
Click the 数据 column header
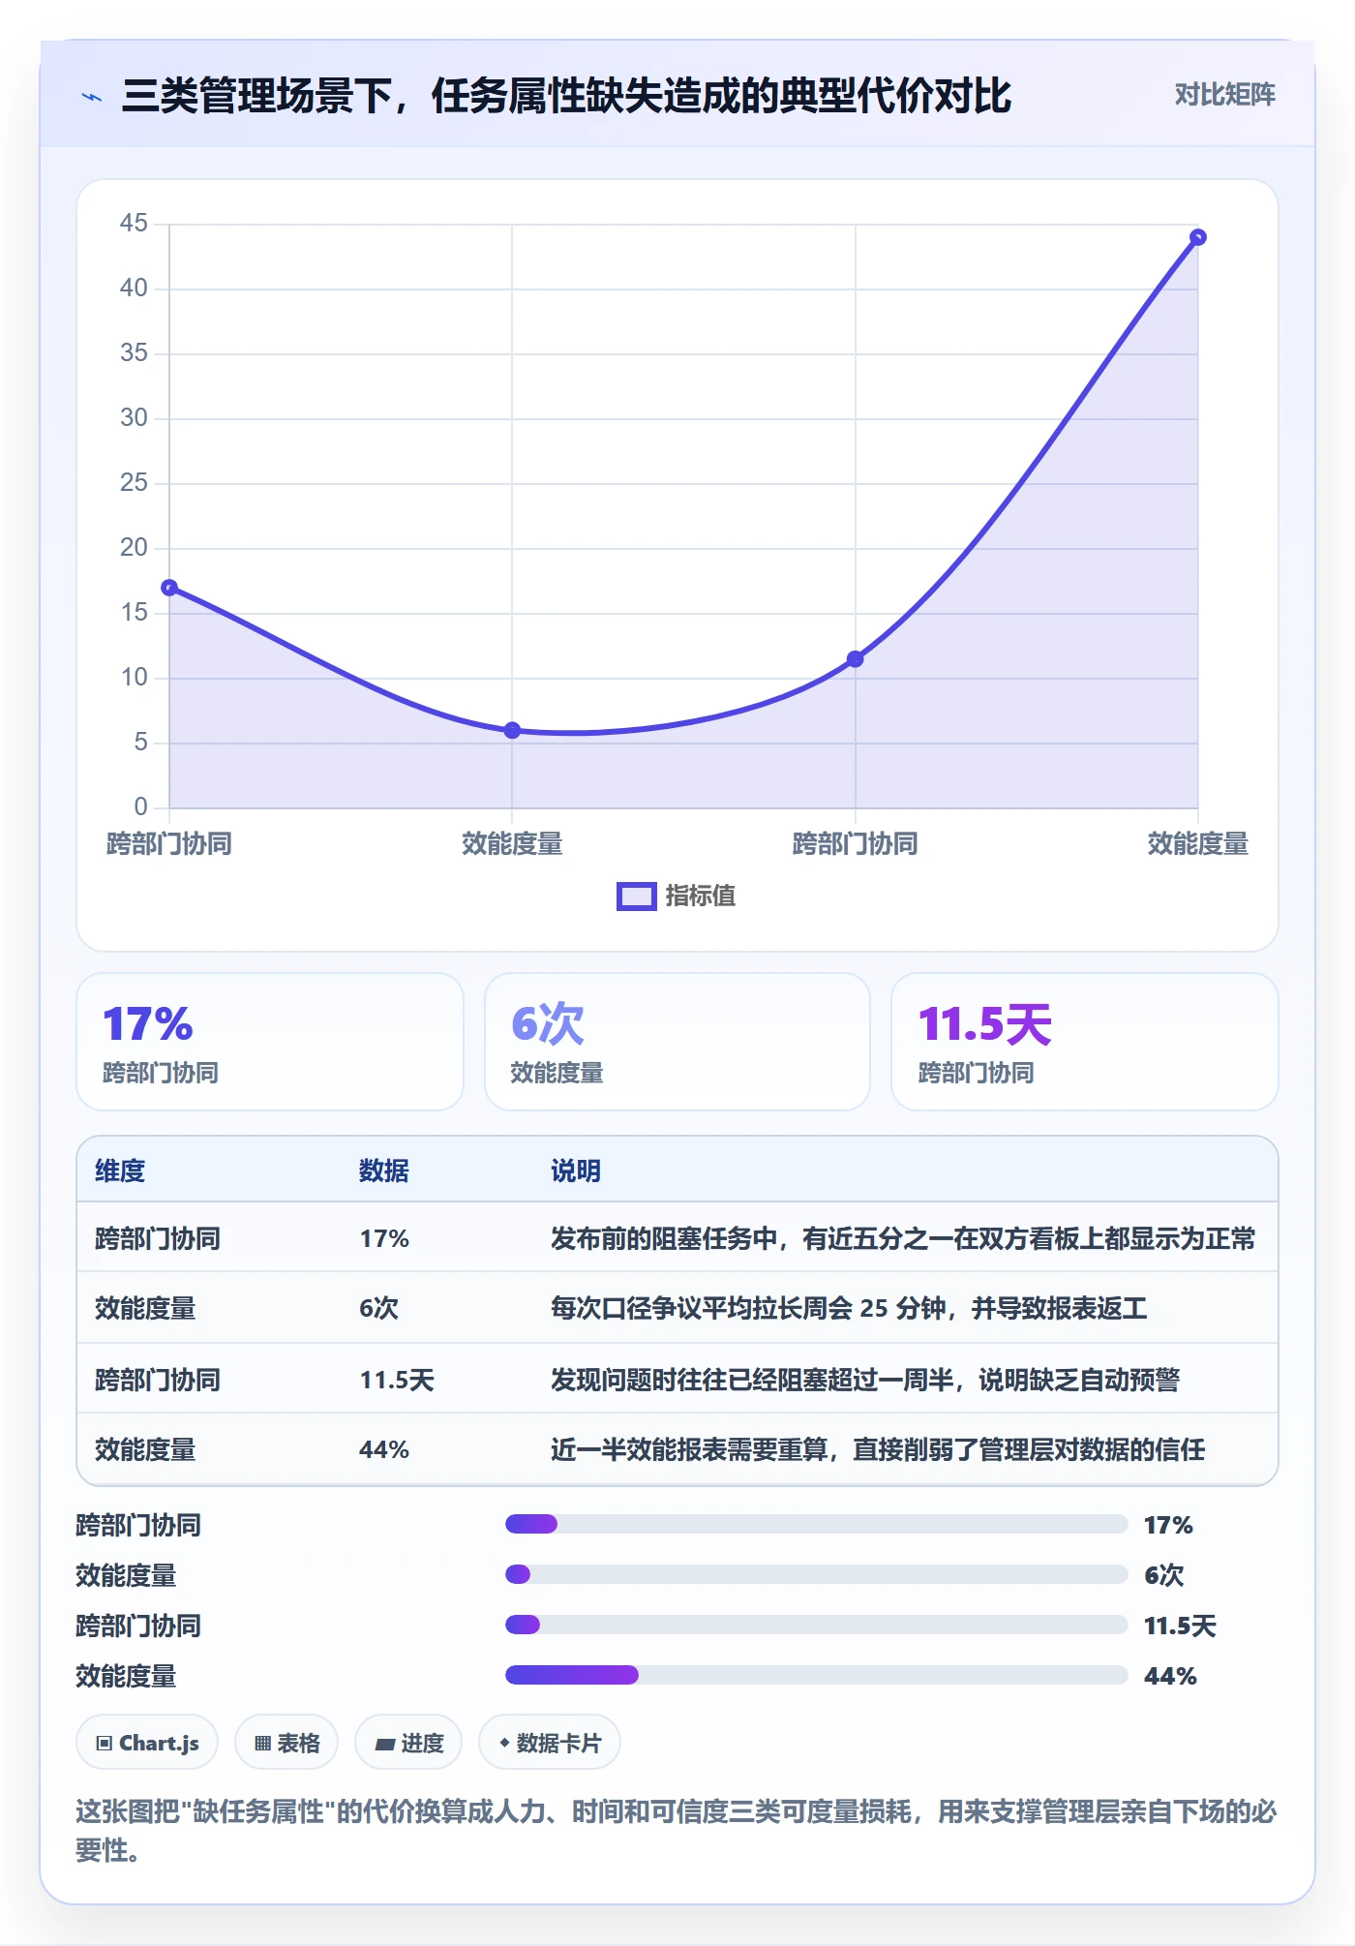coord(384,1171)
